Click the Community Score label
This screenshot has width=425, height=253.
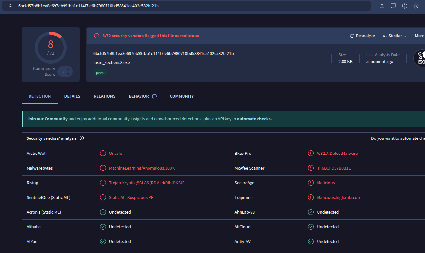point(44,71)
